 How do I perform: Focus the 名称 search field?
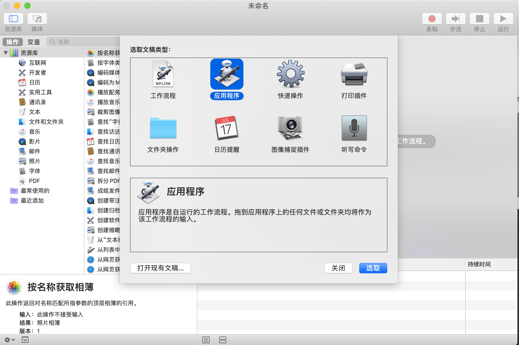coord(83,42)
